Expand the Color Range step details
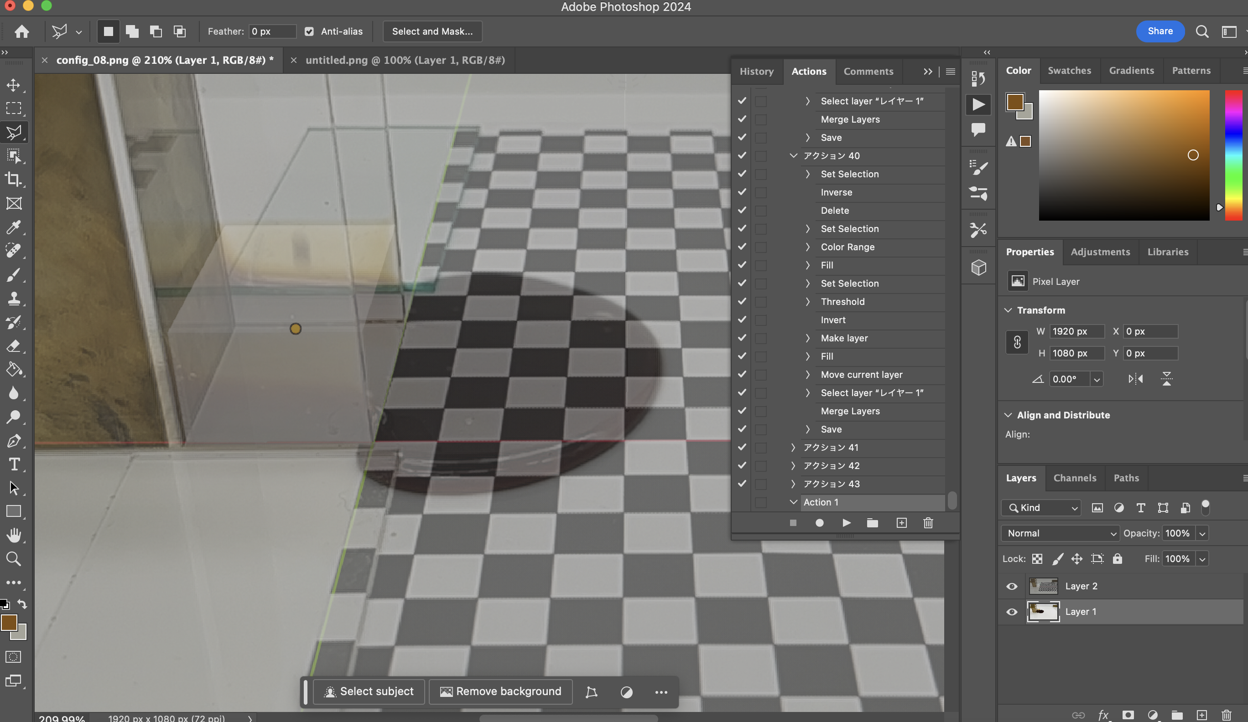 (x=808, y=247)
